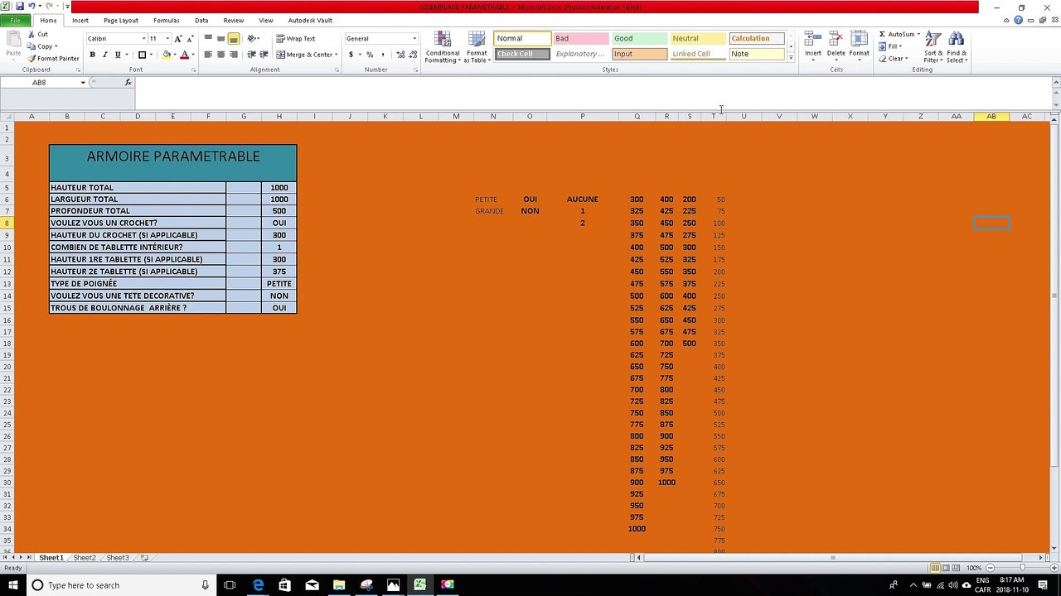Viewport: 1061px width, 596px height.
Task: Click the Save icon in Quick Access Toolbar
Action: 20,6
